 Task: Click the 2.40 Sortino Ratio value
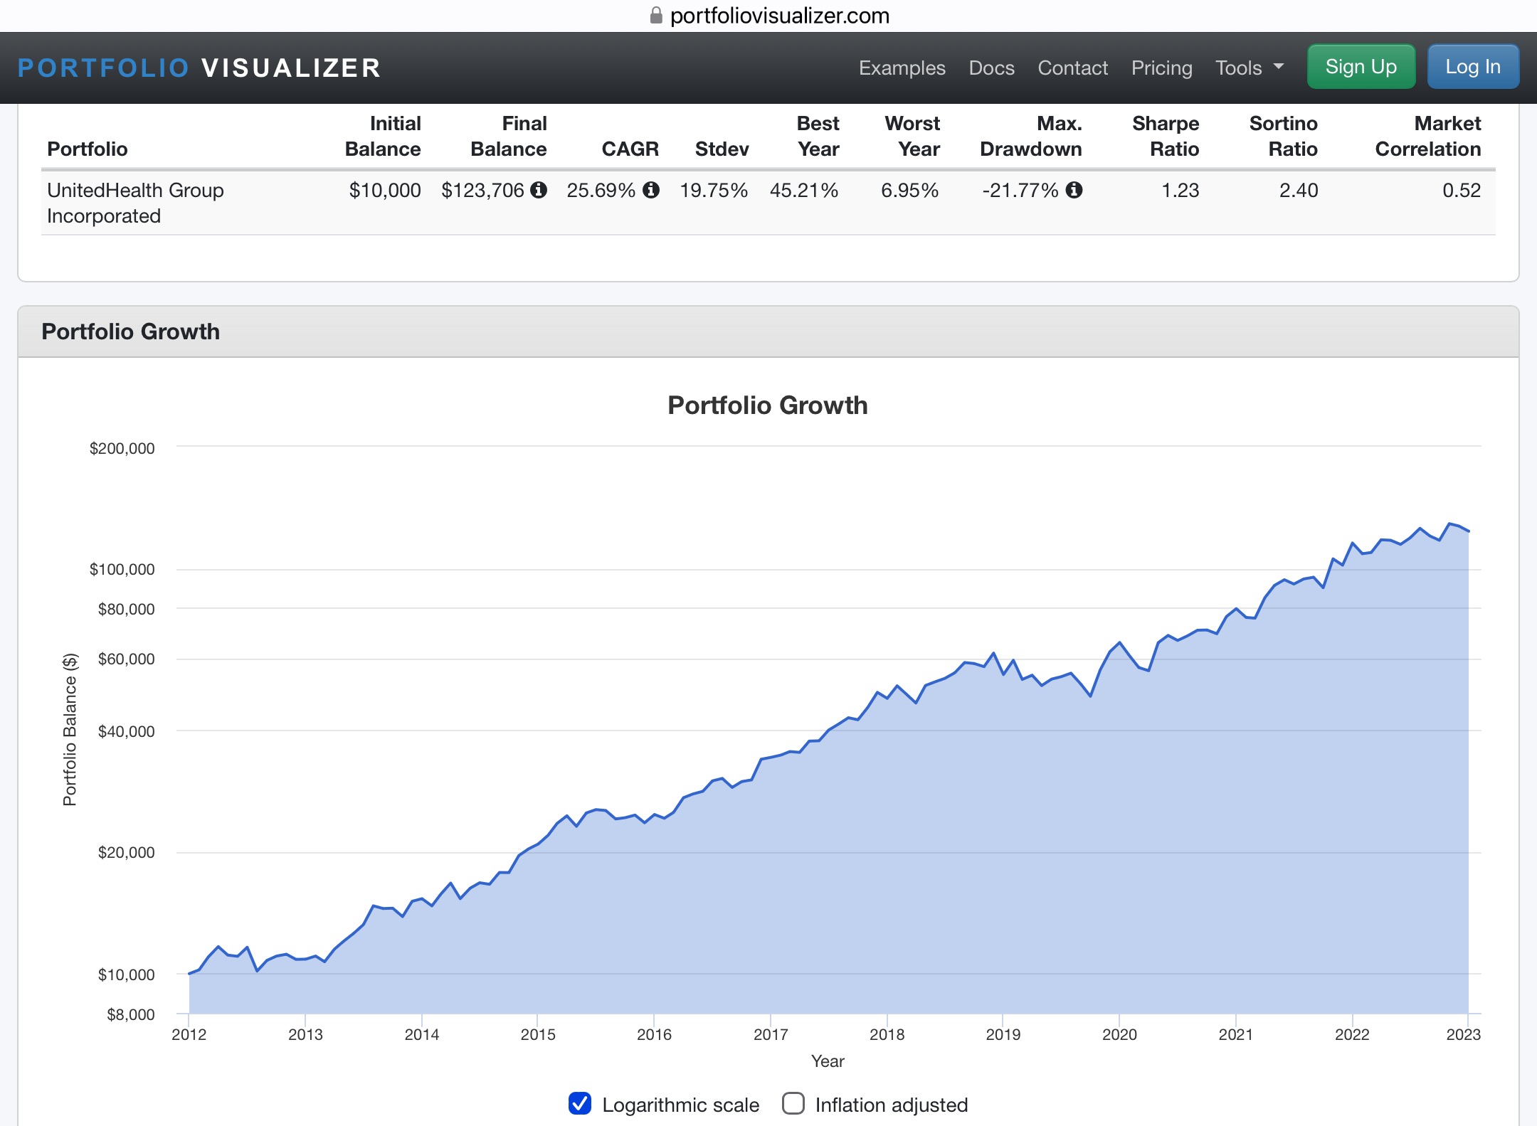tap(1299, 190)
